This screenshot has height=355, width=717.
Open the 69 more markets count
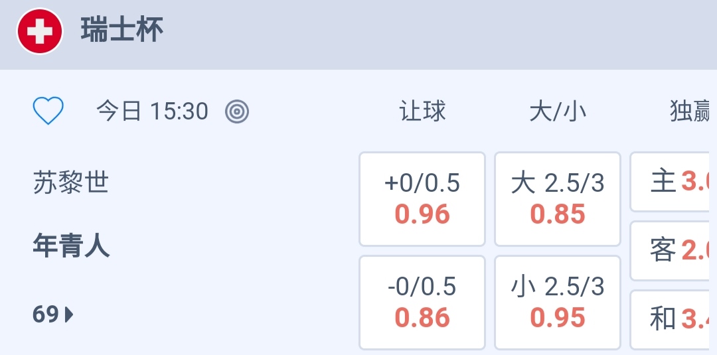(x=46, y=314)
